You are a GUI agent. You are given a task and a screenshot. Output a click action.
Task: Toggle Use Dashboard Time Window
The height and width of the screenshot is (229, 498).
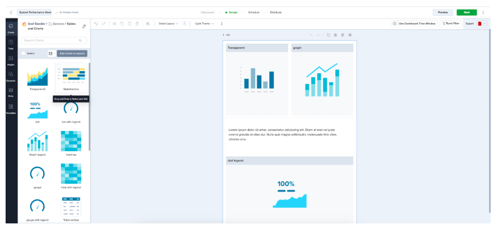[414, 24]
